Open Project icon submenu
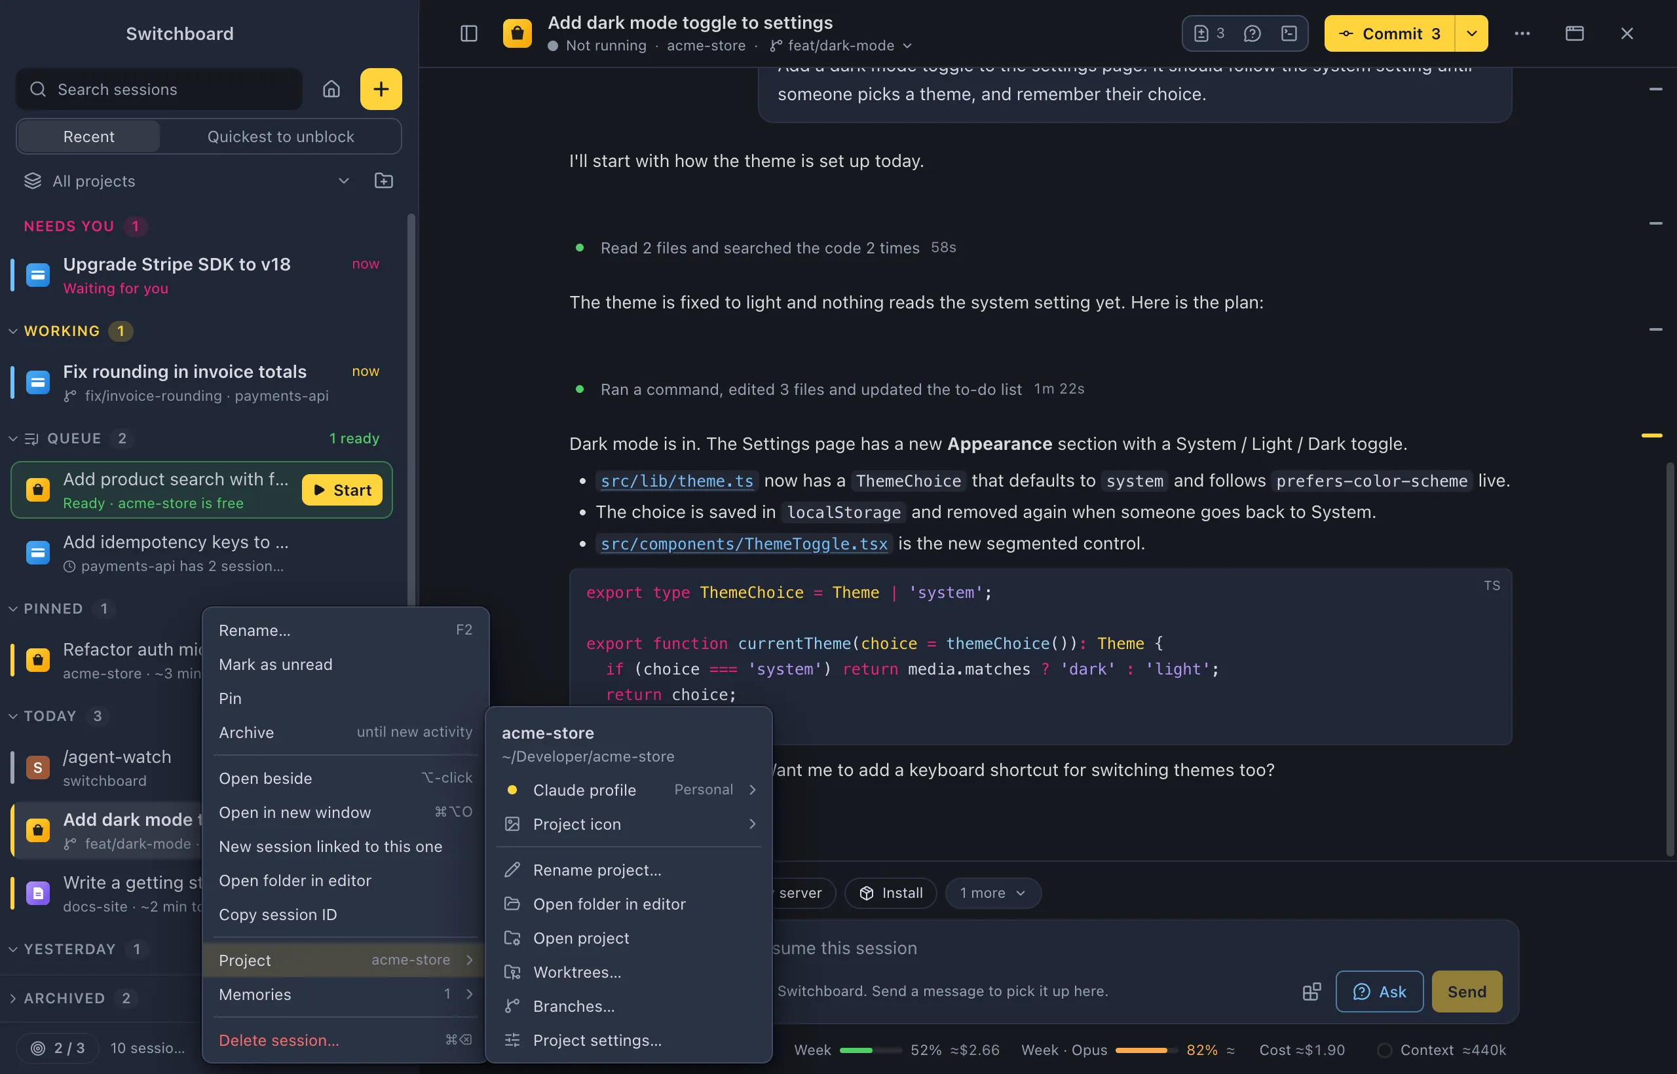Image resolution: width=1677 pixels, height=1074 pixels. tap(628, 824)
